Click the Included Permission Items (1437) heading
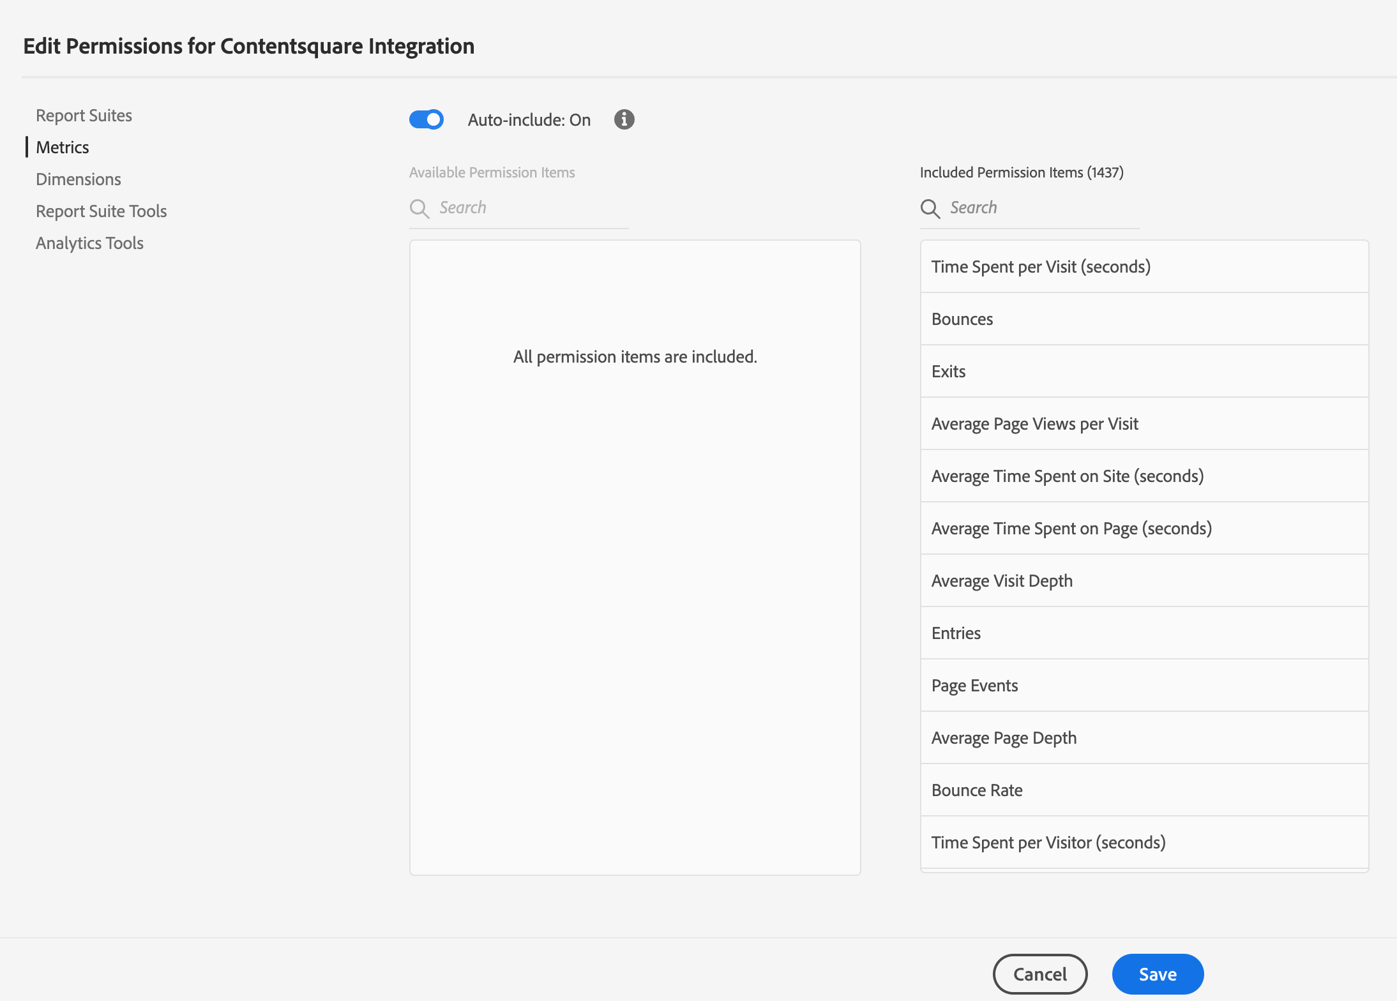Image resolution: width=1397 pixels, height=1001 pixels. click(1022, 172)
